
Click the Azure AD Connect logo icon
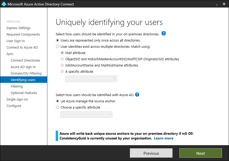point(4,4)
